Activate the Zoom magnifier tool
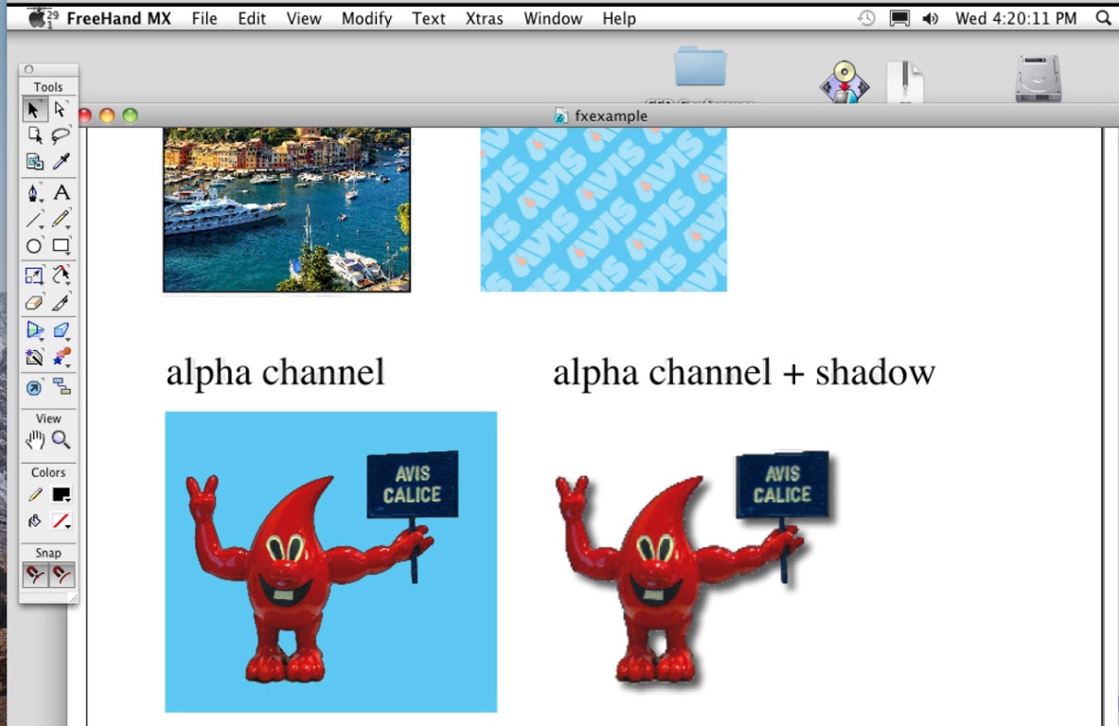The width and height of the screenshot is (1119, 726). [x=61, y=440]
